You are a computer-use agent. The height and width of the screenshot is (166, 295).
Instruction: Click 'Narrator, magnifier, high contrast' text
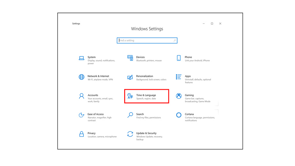tap(100, 119)
